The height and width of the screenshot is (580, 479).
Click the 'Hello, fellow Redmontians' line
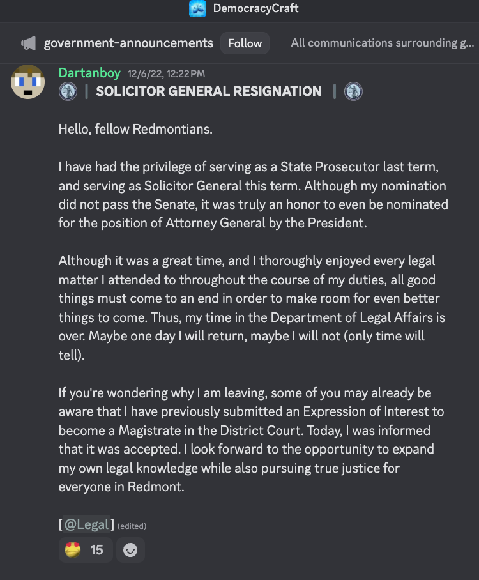pos(135,129)
